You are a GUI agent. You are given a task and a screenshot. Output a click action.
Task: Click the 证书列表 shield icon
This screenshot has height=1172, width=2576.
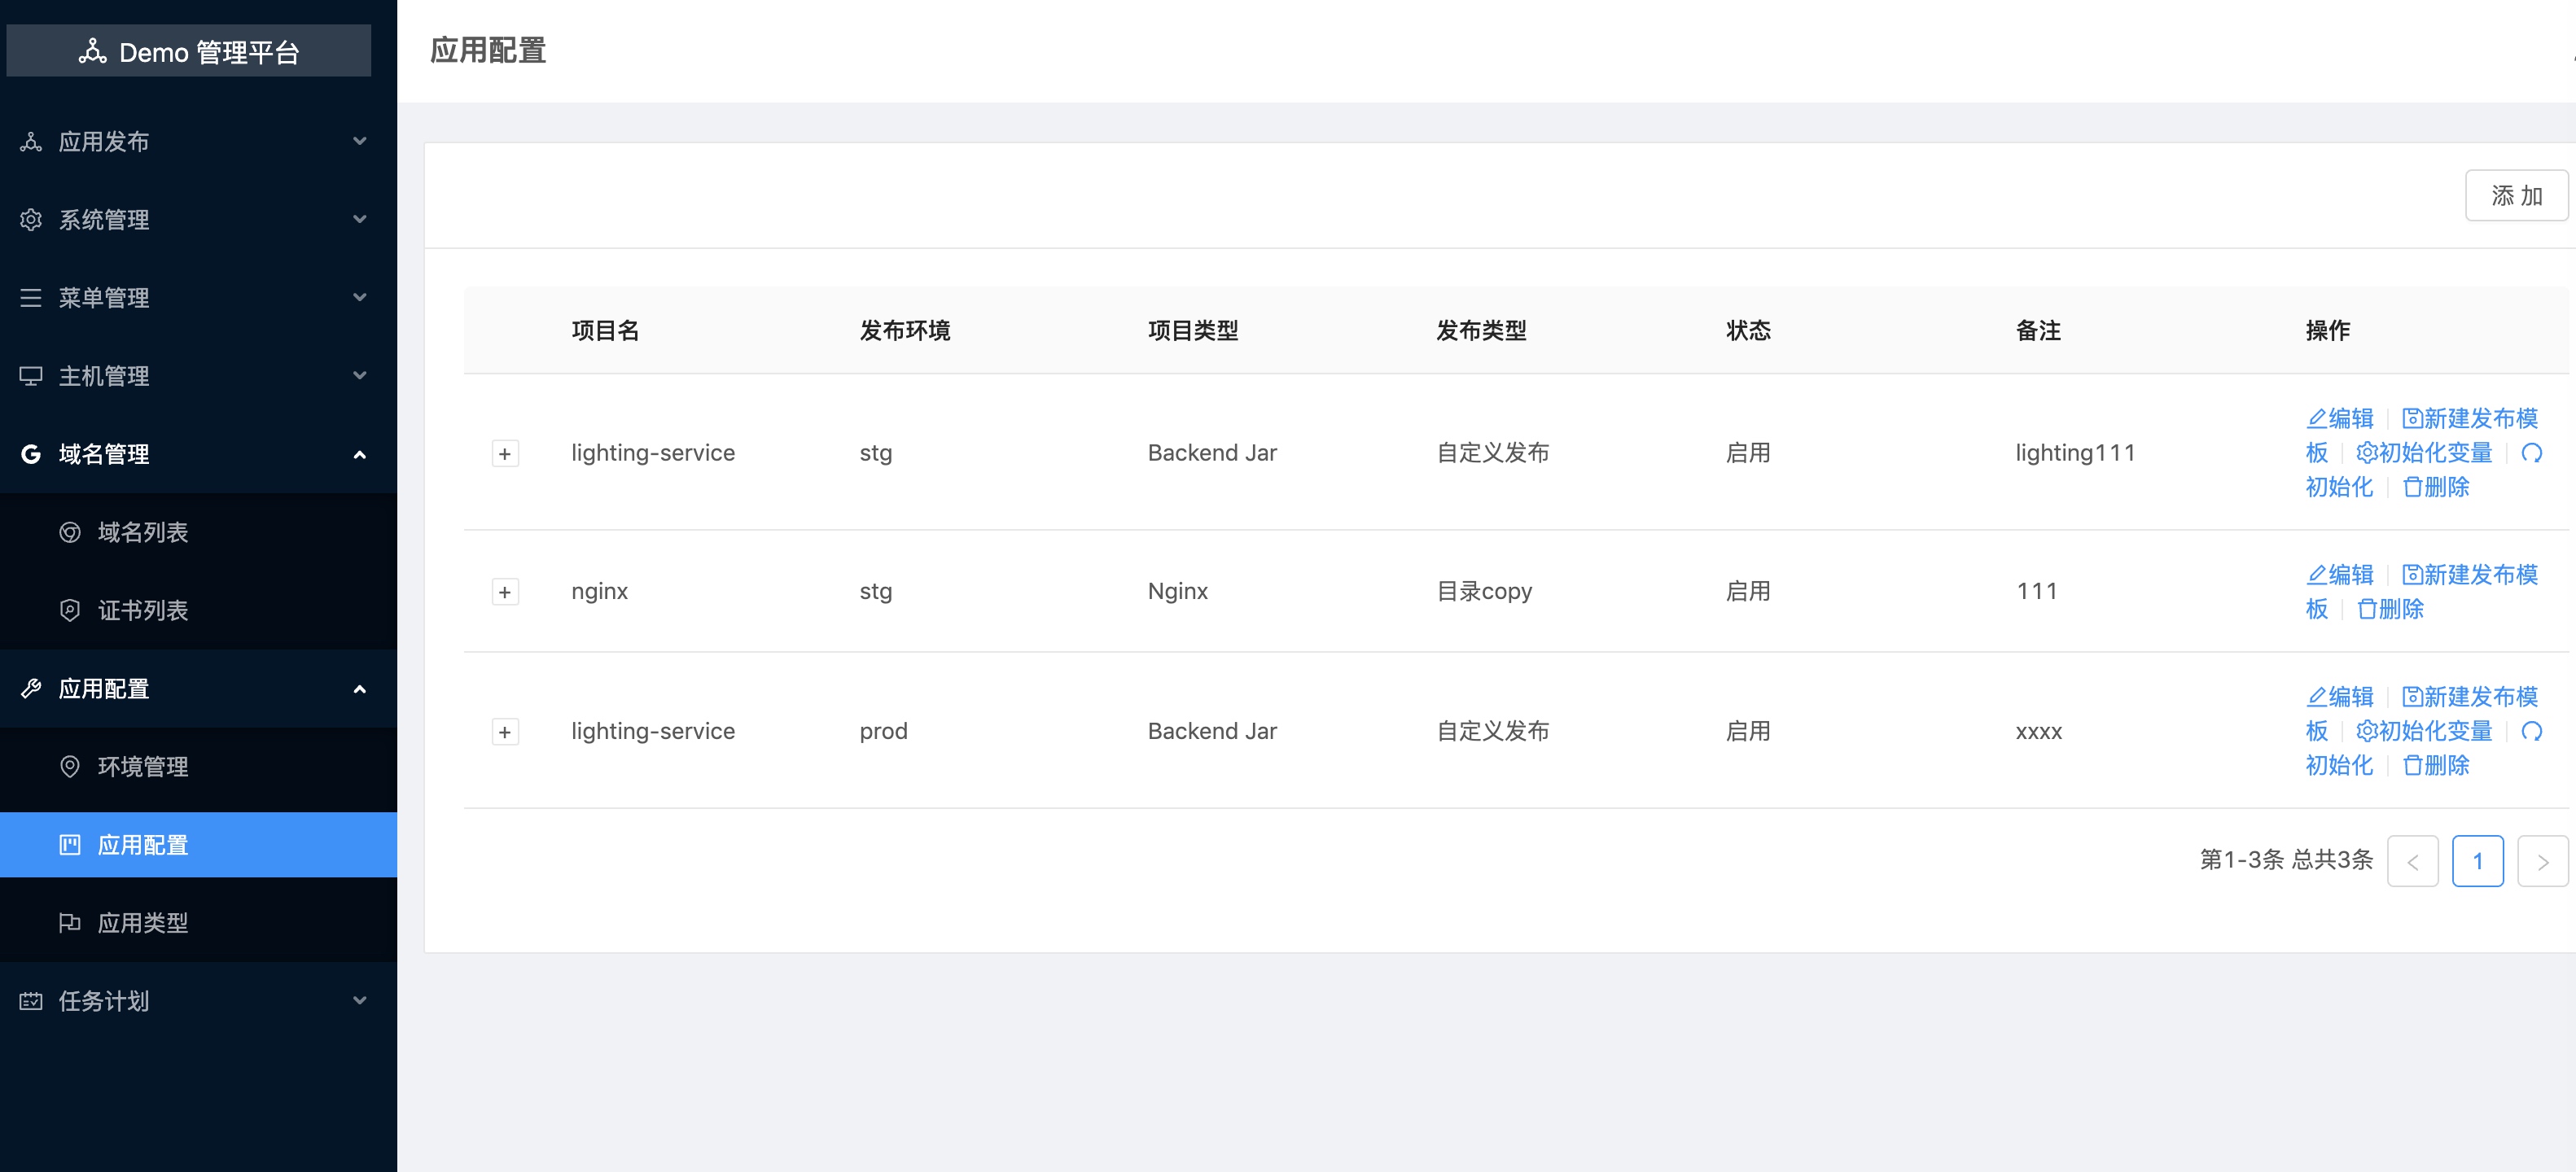[69, 610]
